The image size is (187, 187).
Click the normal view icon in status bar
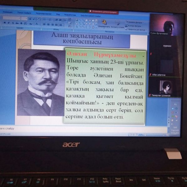[x=130, y=134]
